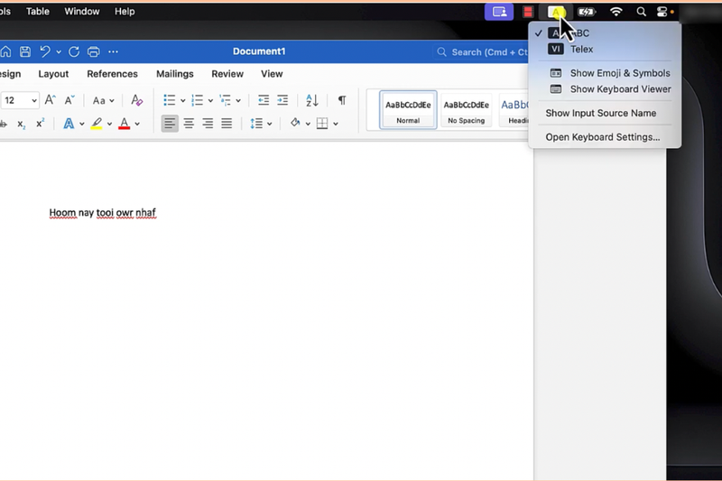Align text right
This screenshot has width=722, height=481.
[x=208, y=124]
